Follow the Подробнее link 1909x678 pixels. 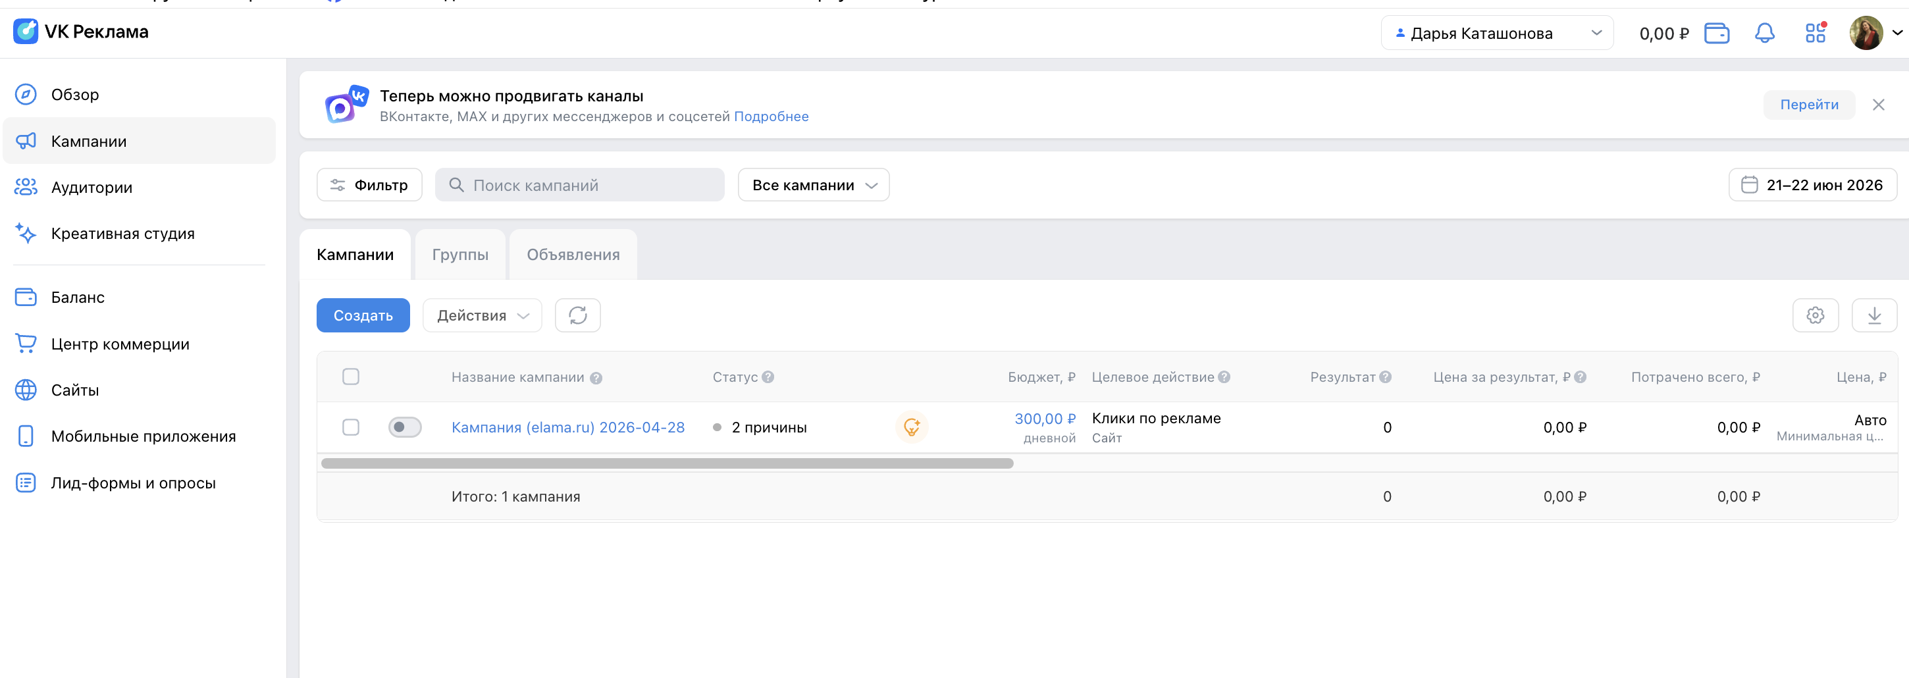(x=771, y=117)
